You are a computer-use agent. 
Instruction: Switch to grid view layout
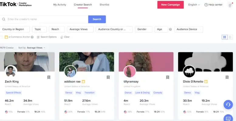click(x=224, y=37)
